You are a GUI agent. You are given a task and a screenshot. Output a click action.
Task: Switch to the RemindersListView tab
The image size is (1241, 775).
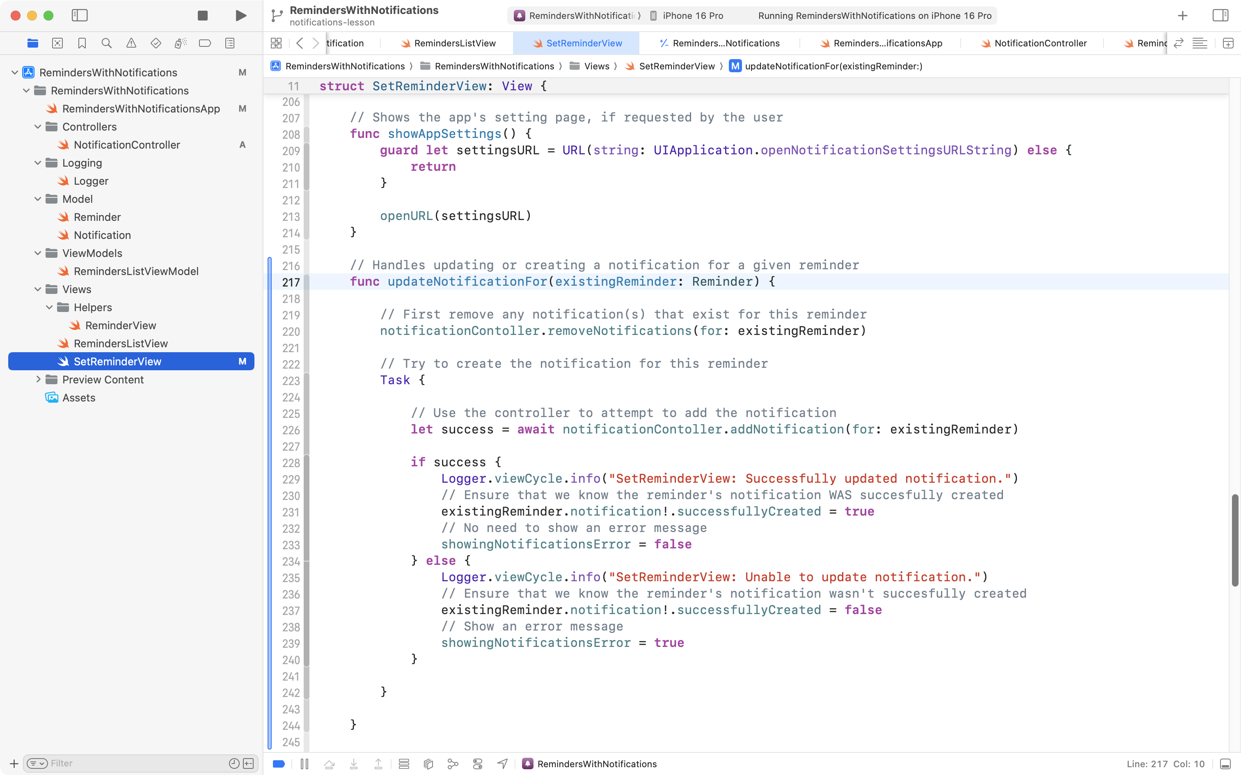click(454, 43)
